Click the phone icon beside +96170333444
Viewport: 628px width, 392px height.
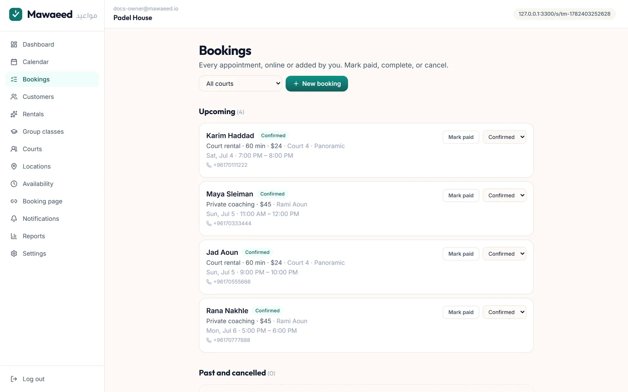(209, 223)
